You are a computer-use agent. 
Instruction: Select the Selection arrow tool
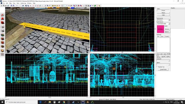(3, 15)
